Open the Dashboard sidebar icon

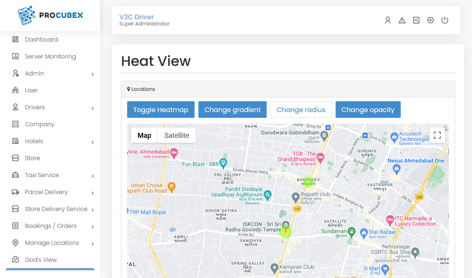pyautogui.click(x=15, y=39)
